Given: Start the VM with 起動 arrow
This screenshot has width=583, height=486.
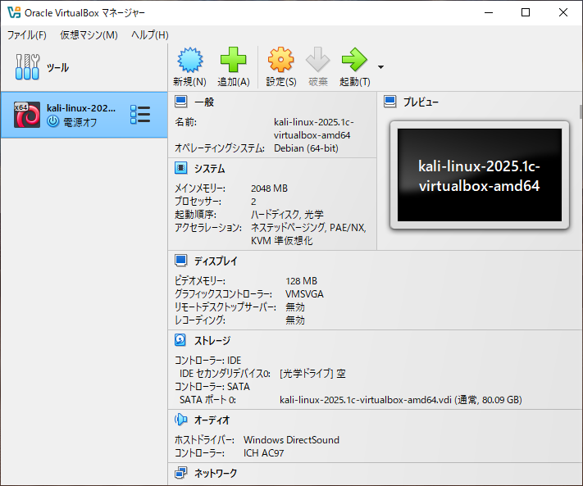Looking at the screenshot, I should coord(354,60).
